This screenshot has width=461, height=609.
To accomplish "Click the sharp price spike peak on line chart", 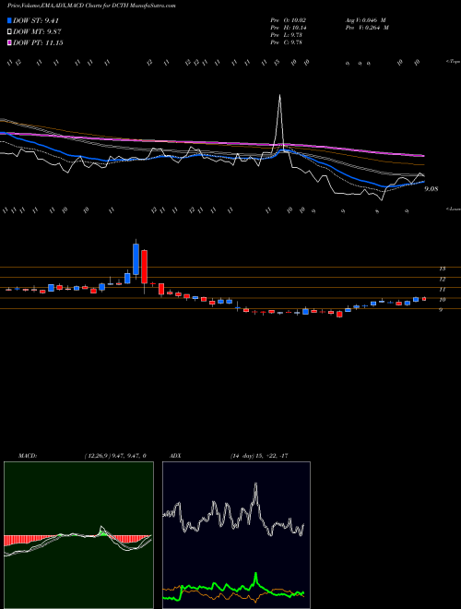I will (x=279, y=96).
